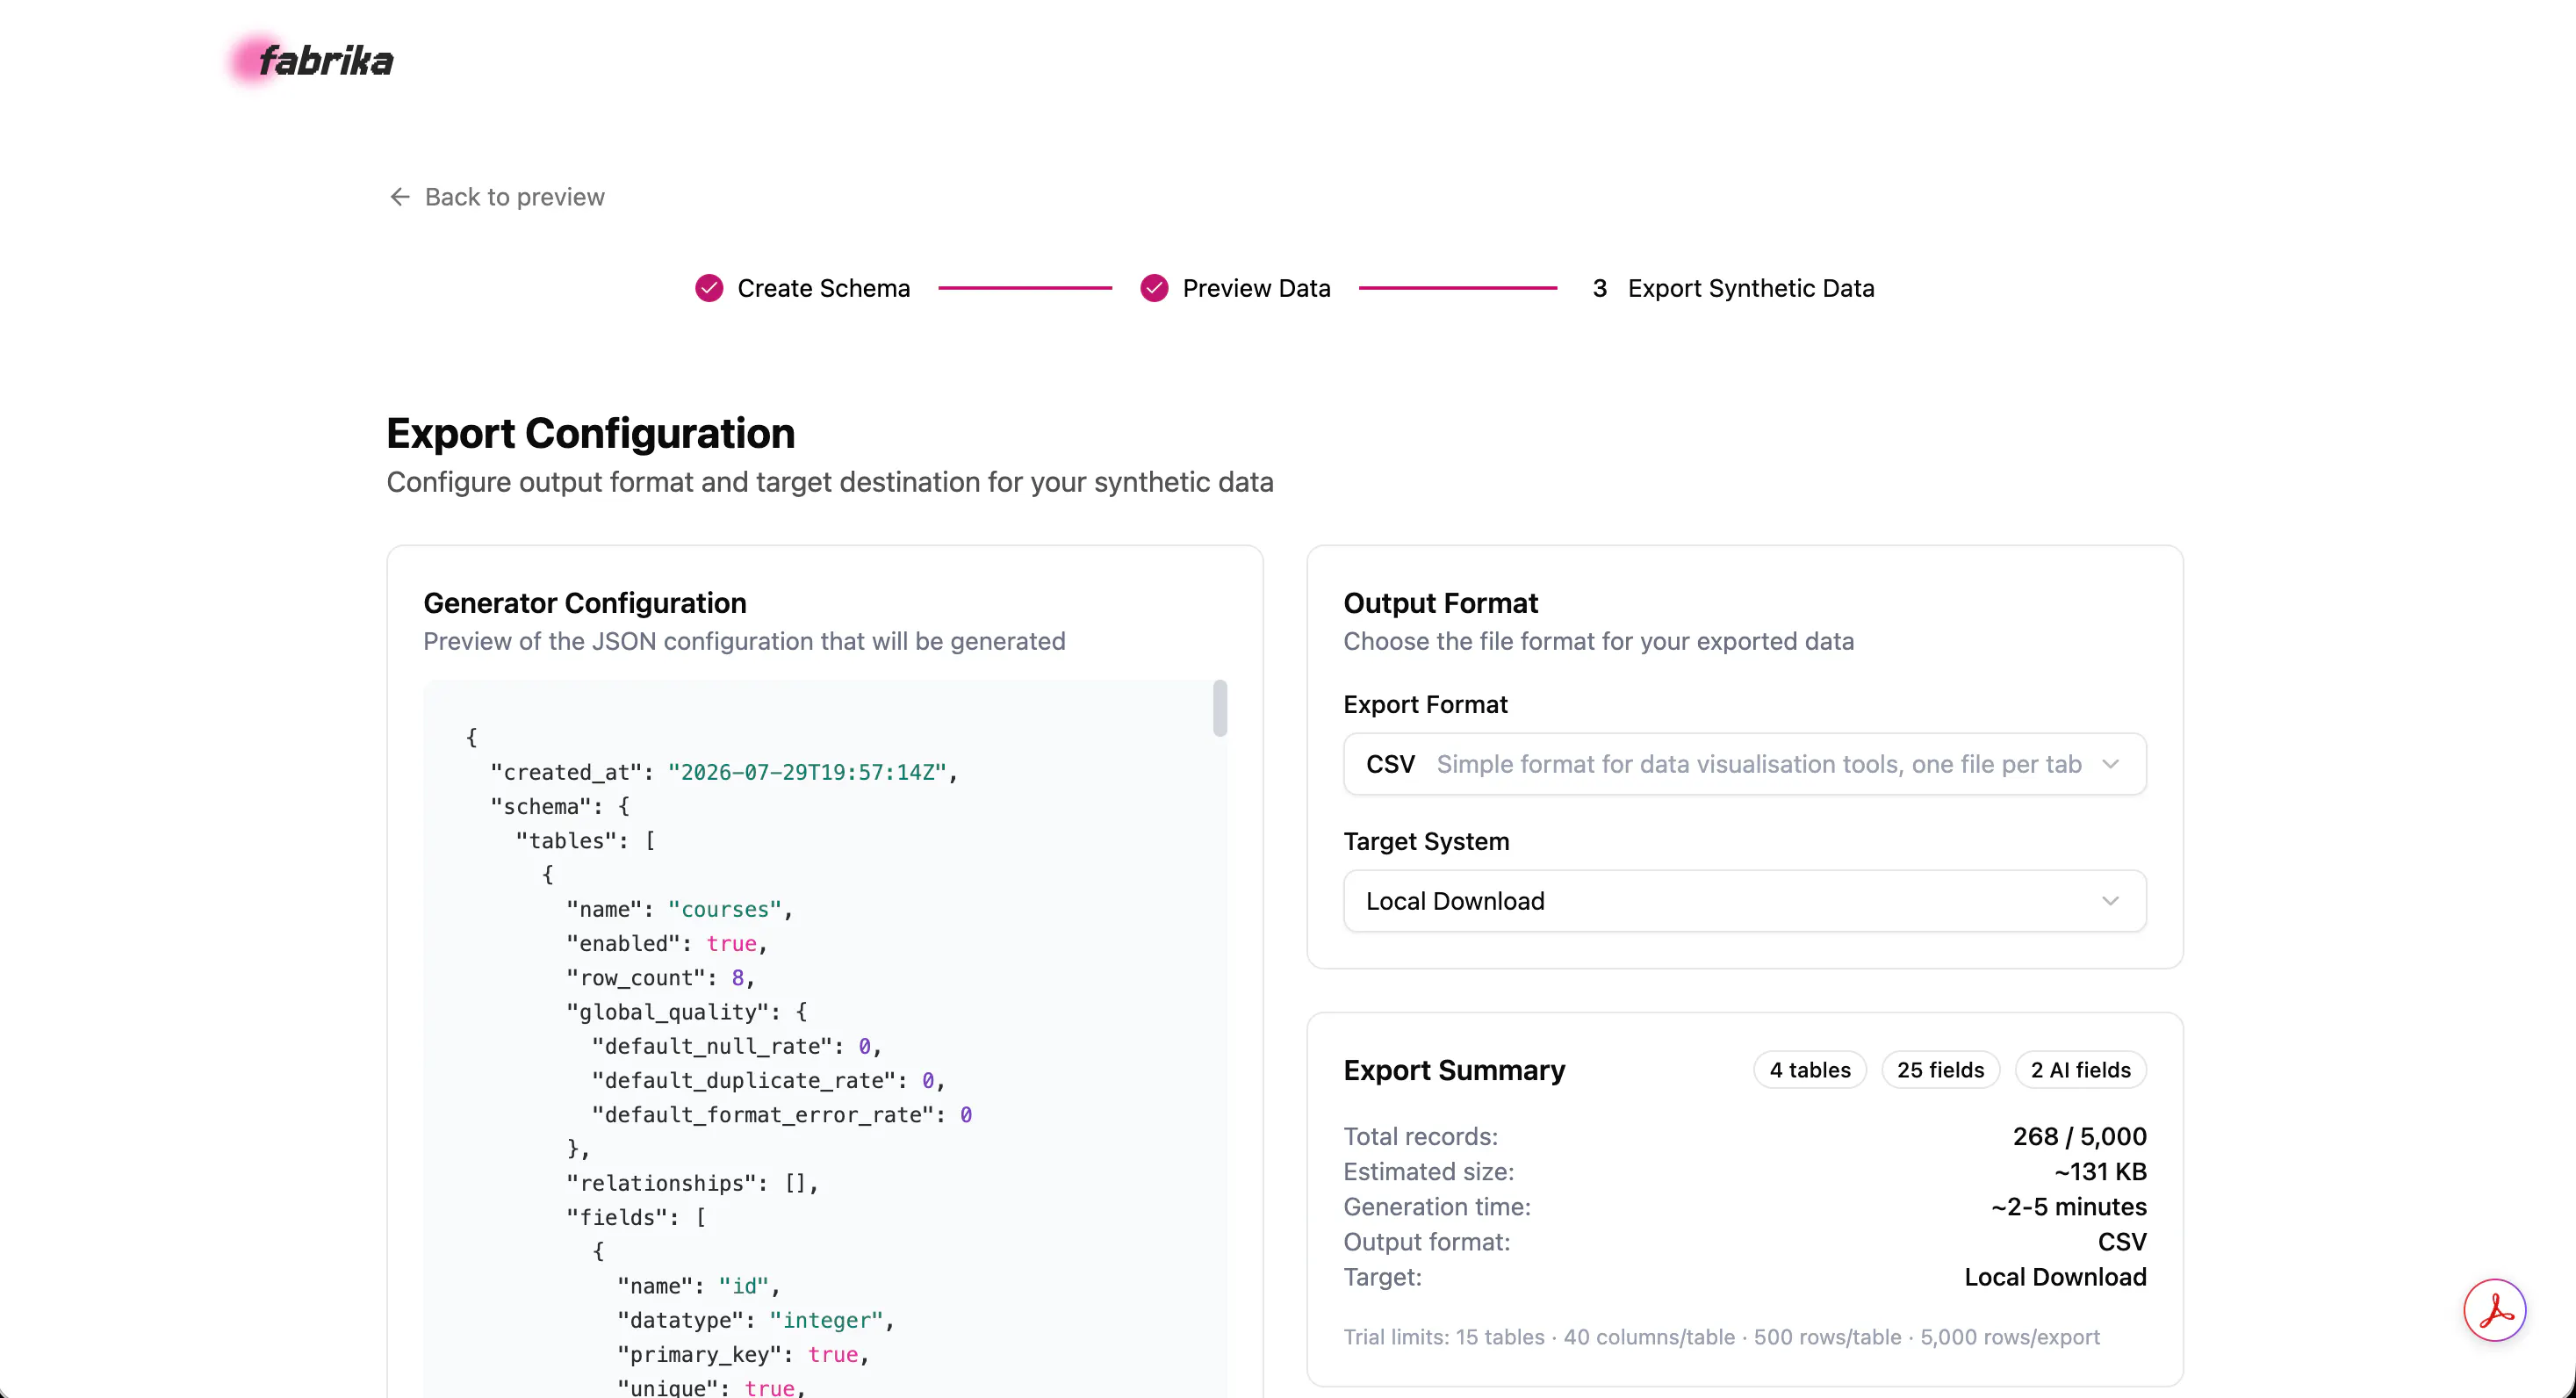The height and width of the screenshot is (1398, 2576).
Task: Click the 2 AI fields badge
Action: click(2080, 1070)
